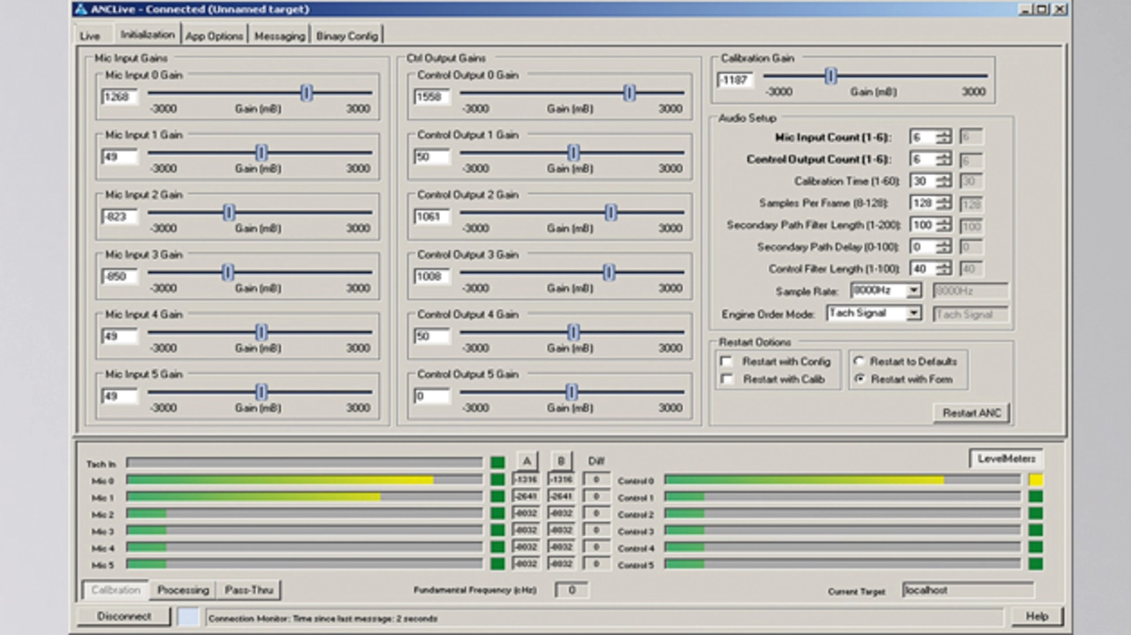Image resolution: width=1131 pixels, height=635 pixels.
Task: Open the Sample Rate dropdown
Action: (913, 291)
